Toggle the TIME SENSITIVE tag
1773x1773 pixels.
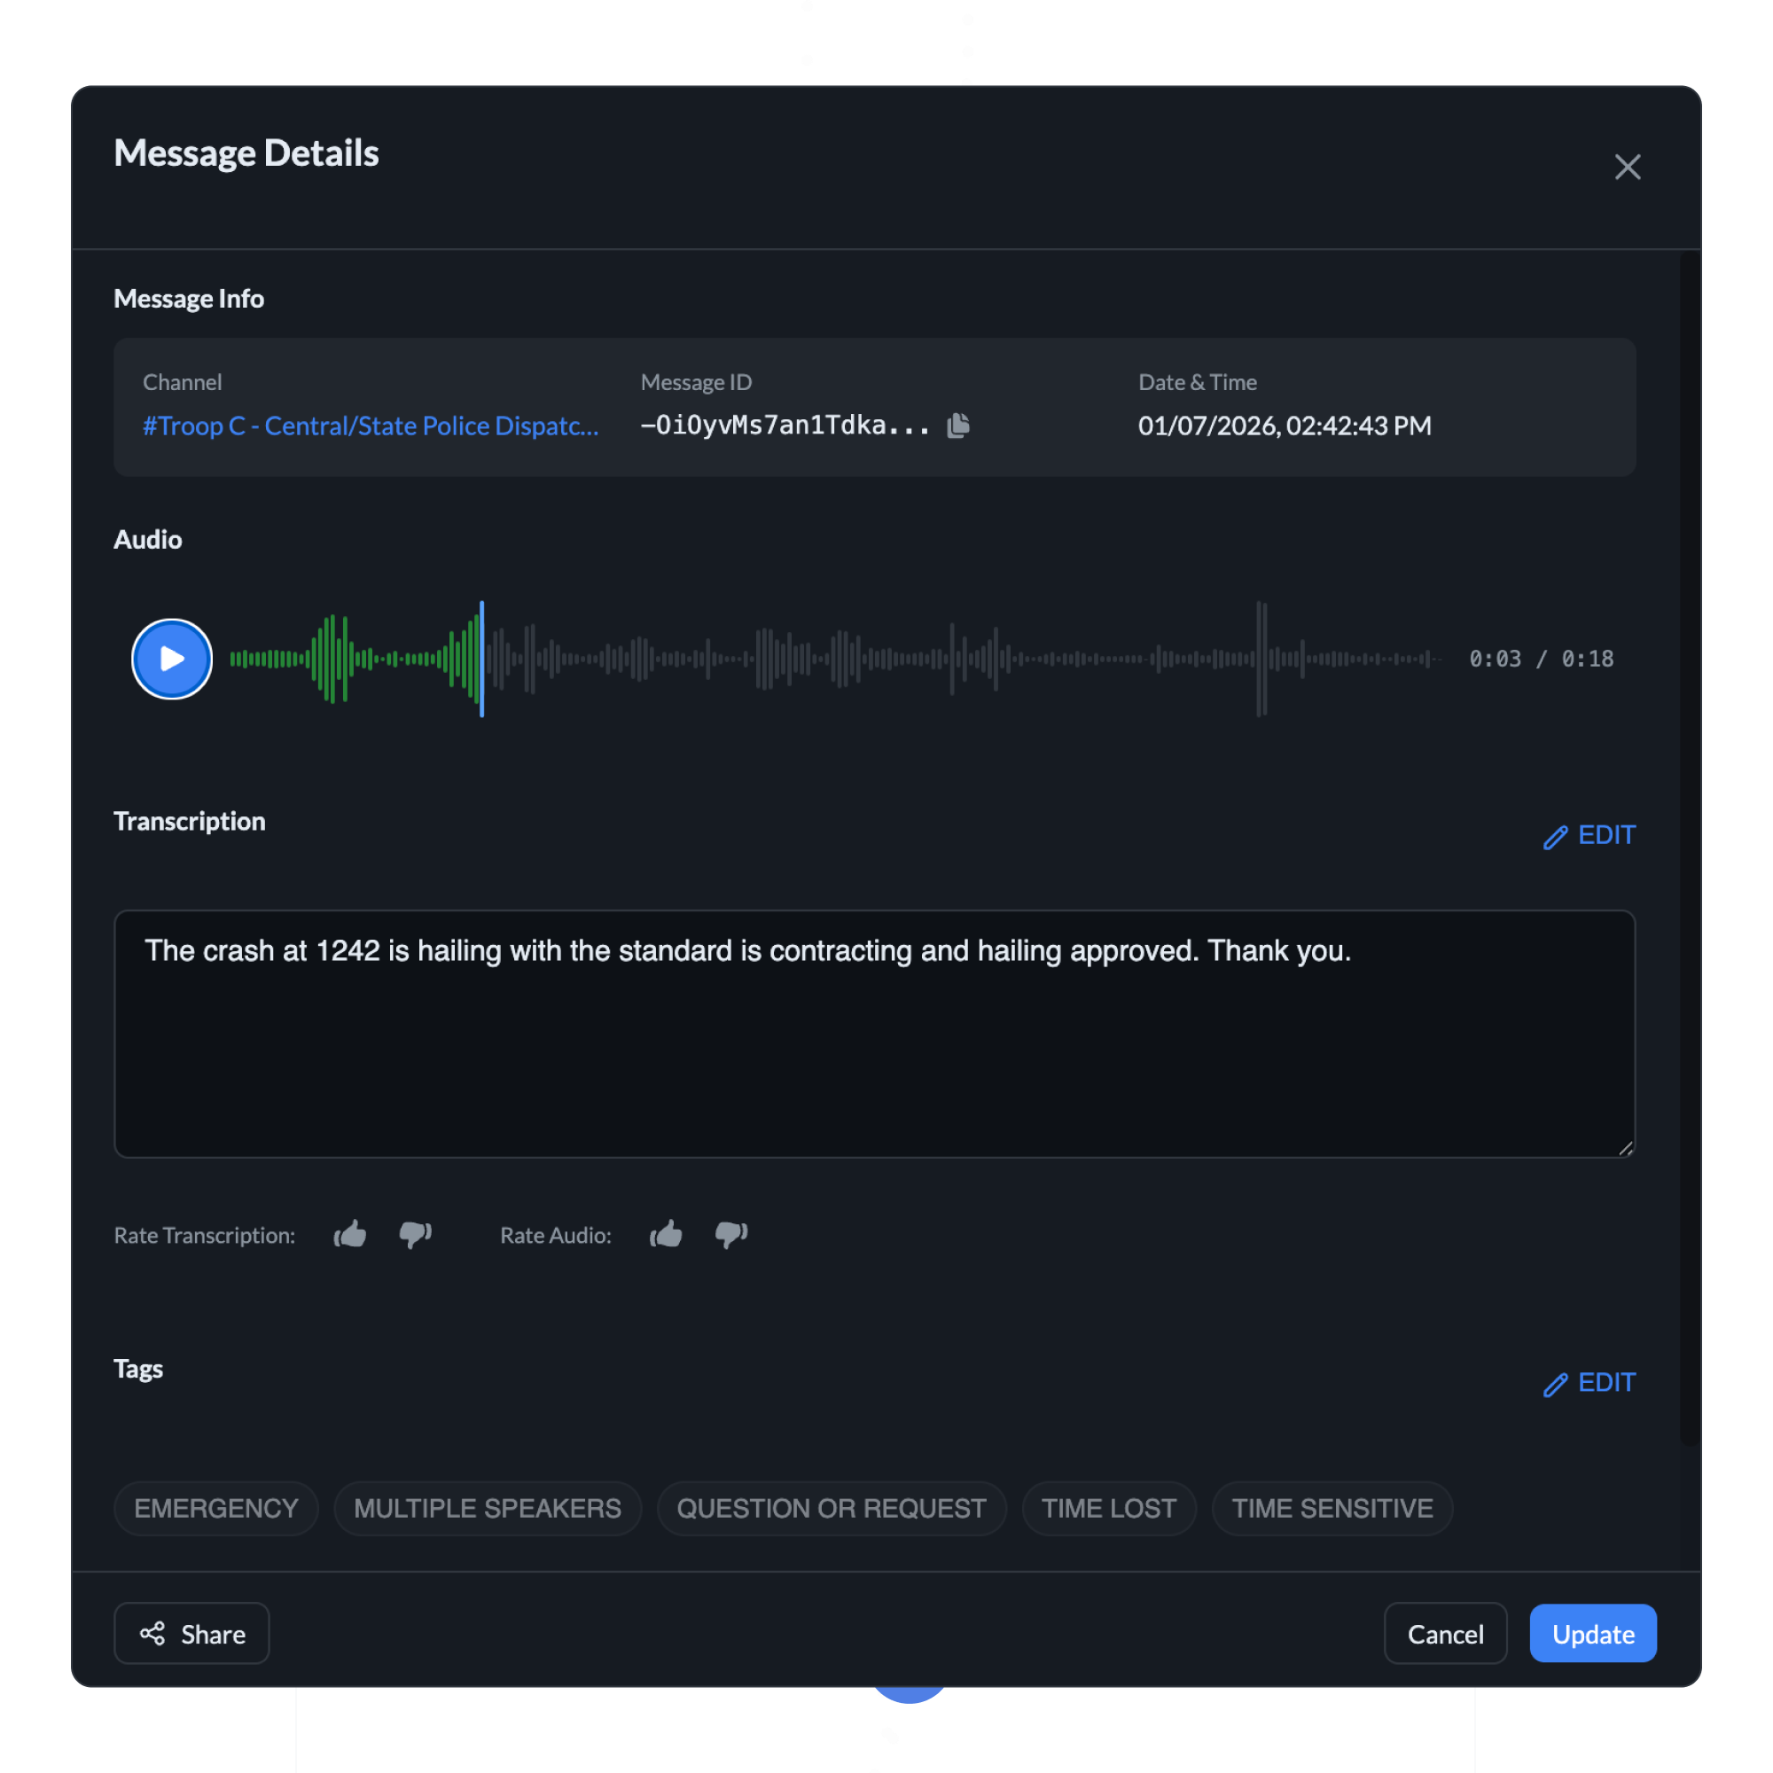point(1332,1508)
